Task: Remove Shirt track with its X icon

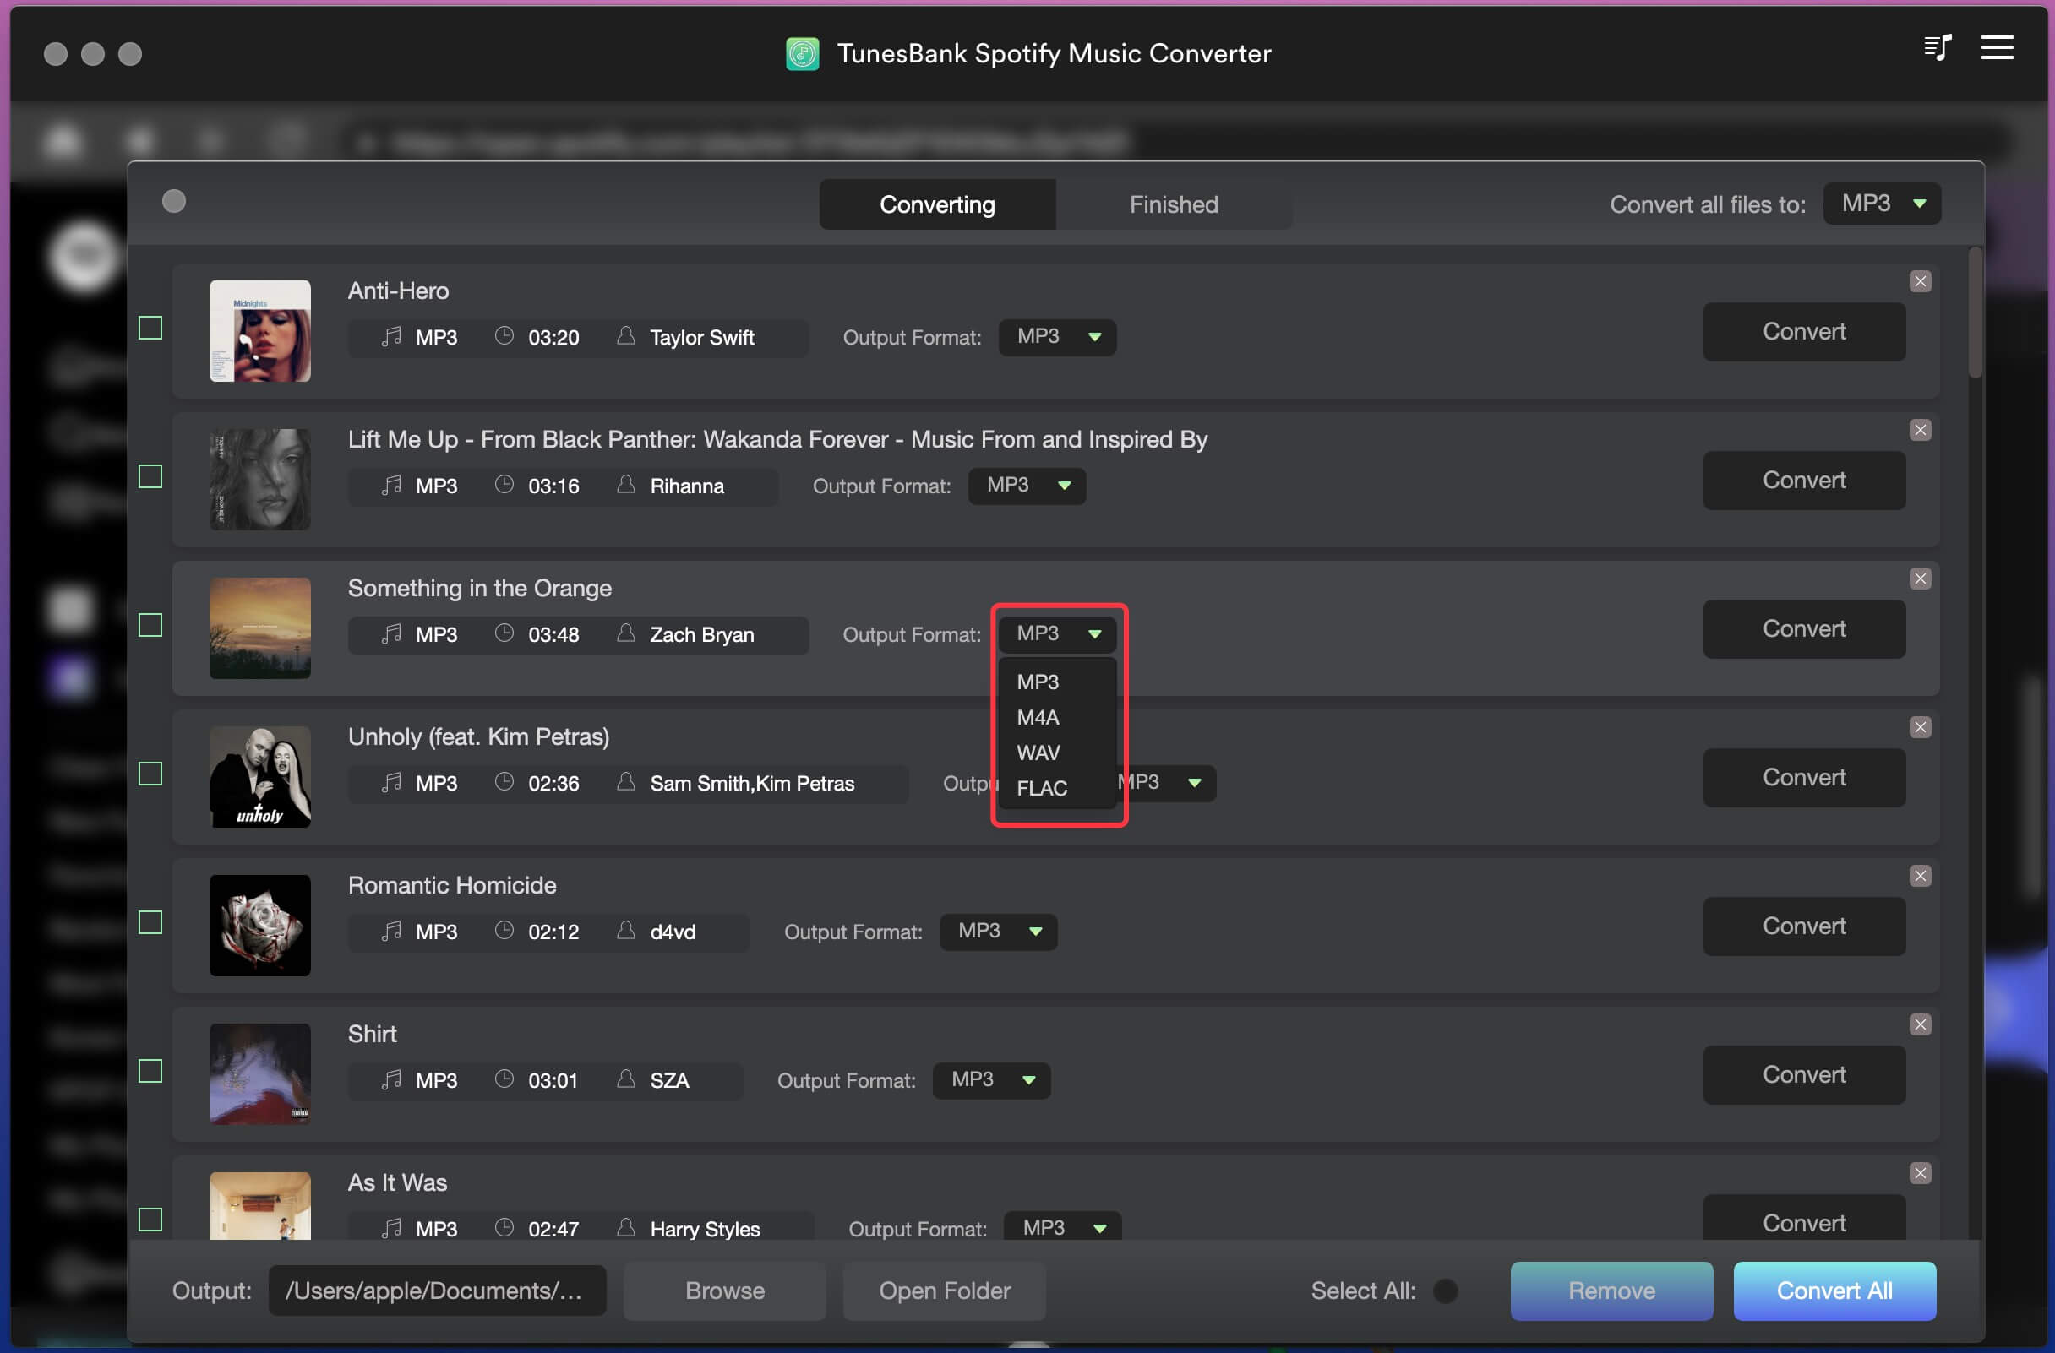Action: pos(1921,1024)
